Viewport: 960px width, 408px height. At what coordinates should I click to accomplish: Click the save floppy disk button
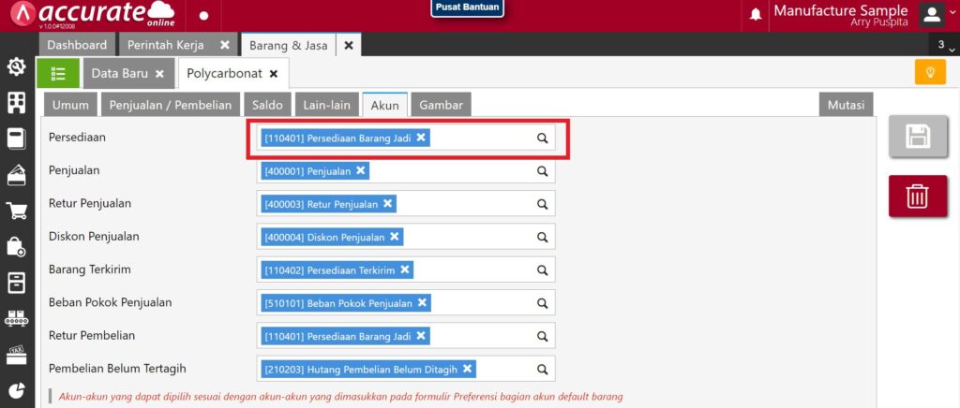[918, 137]
